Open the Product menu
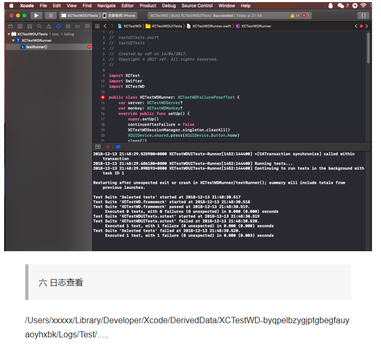Screen dimensions: 381x350 148,6
